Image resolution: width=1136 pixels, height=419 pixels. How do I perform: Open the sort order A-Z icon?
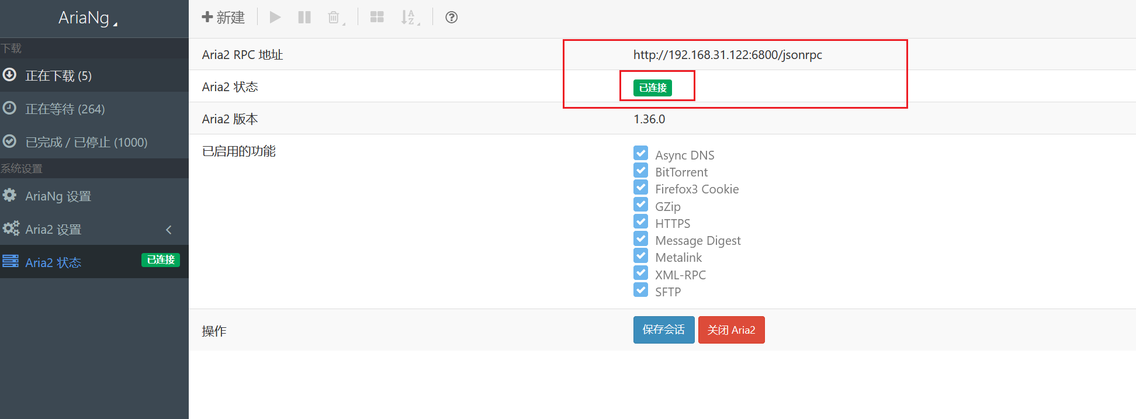pos(410,18)
